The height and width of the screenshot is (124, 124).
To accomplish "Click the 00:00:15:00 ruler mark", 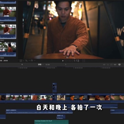I will point(51,68).
